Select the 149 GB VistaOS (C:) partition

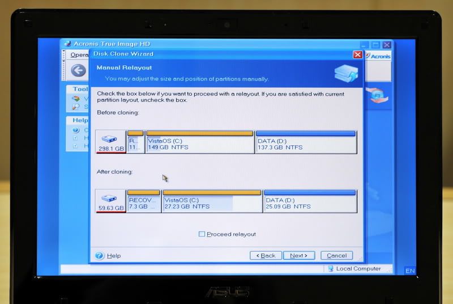(x=200, y=142)
